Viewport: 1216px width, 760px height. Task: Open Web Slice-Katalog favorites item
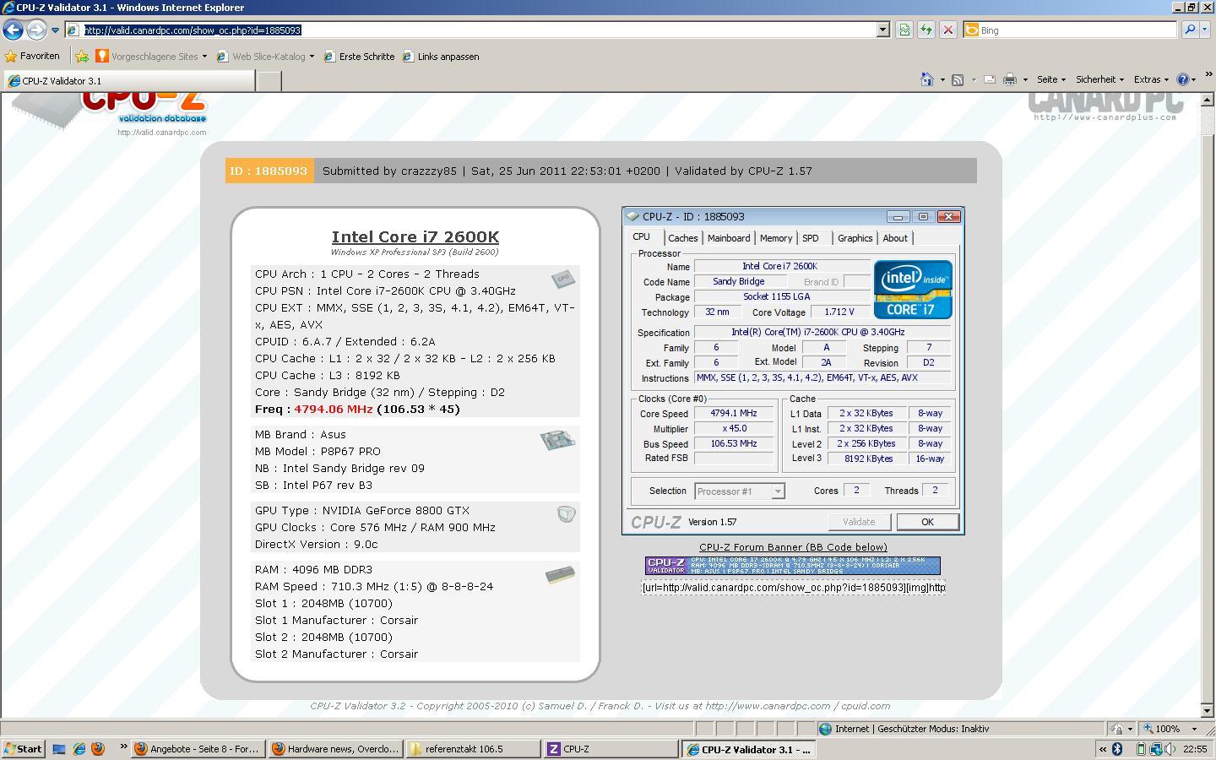coord(265,57)
